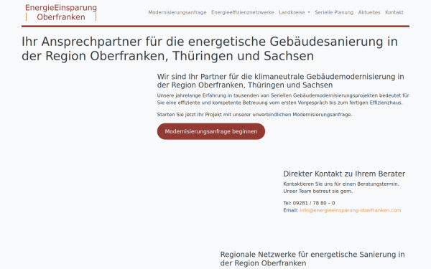This screenshot has height=269, width=431.
Task: Open the EnergieEinsparung Oberfranken logo link
Action: [x=61, y=12]
